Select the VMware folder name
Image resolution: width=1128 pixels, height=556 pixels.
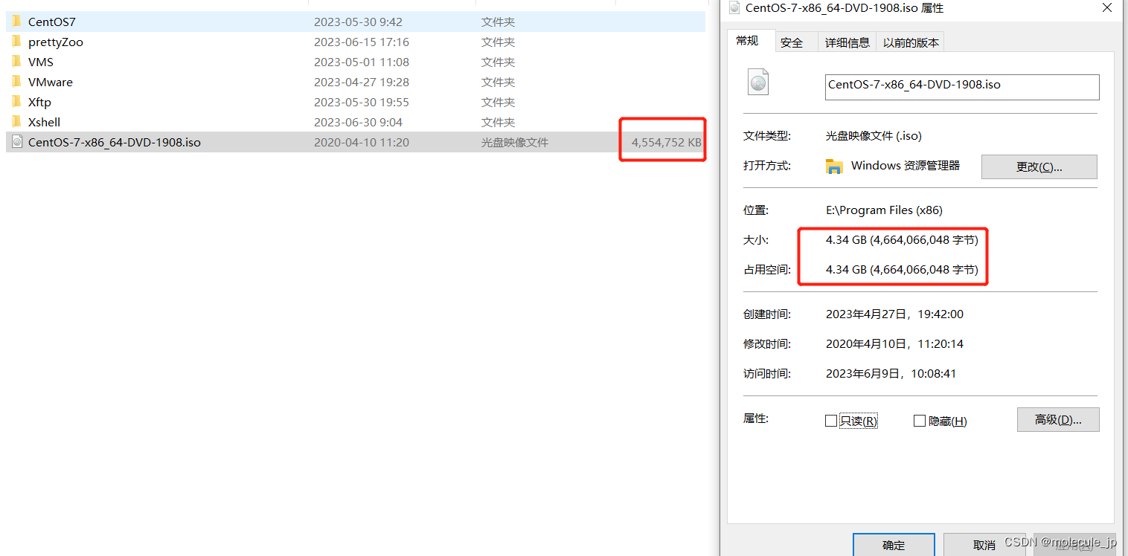tap(51, 82)
